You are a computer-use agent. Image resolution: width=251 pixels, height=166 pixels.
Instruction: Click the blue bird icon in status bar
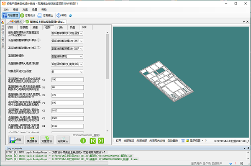tap(231, 163)
